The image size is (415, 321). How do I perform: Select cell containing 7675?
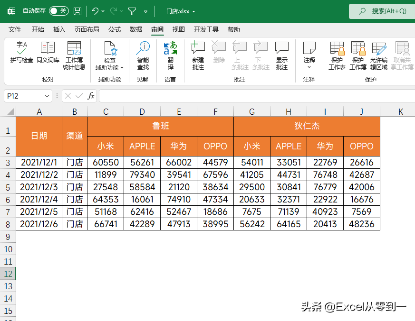tap(252, 211)
